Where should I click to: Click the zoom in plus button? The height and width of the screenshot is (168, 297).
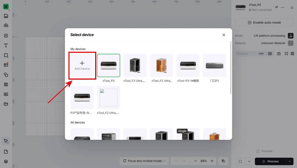[x=212, y=161]
